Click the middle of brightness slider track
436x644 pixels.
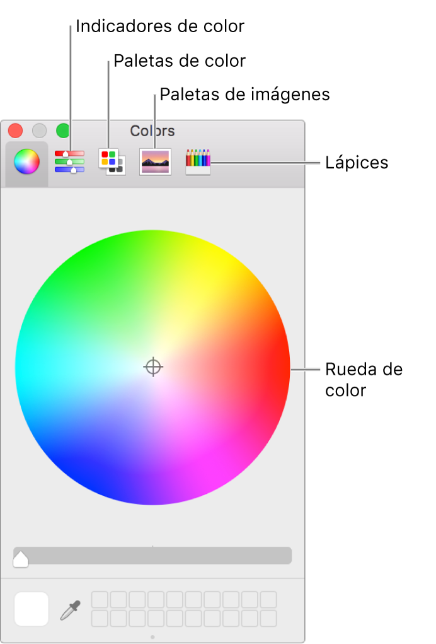pos(152,555)
